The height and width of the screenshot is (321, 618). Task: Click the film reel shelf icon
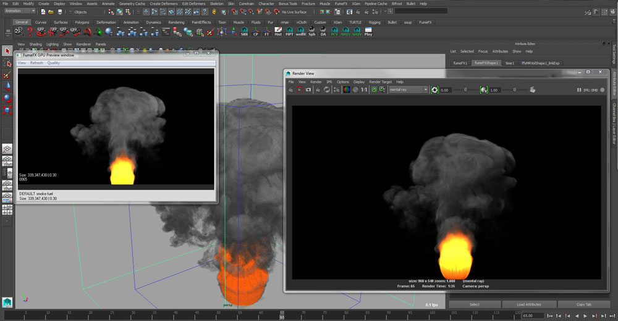[x=19, y=32]
